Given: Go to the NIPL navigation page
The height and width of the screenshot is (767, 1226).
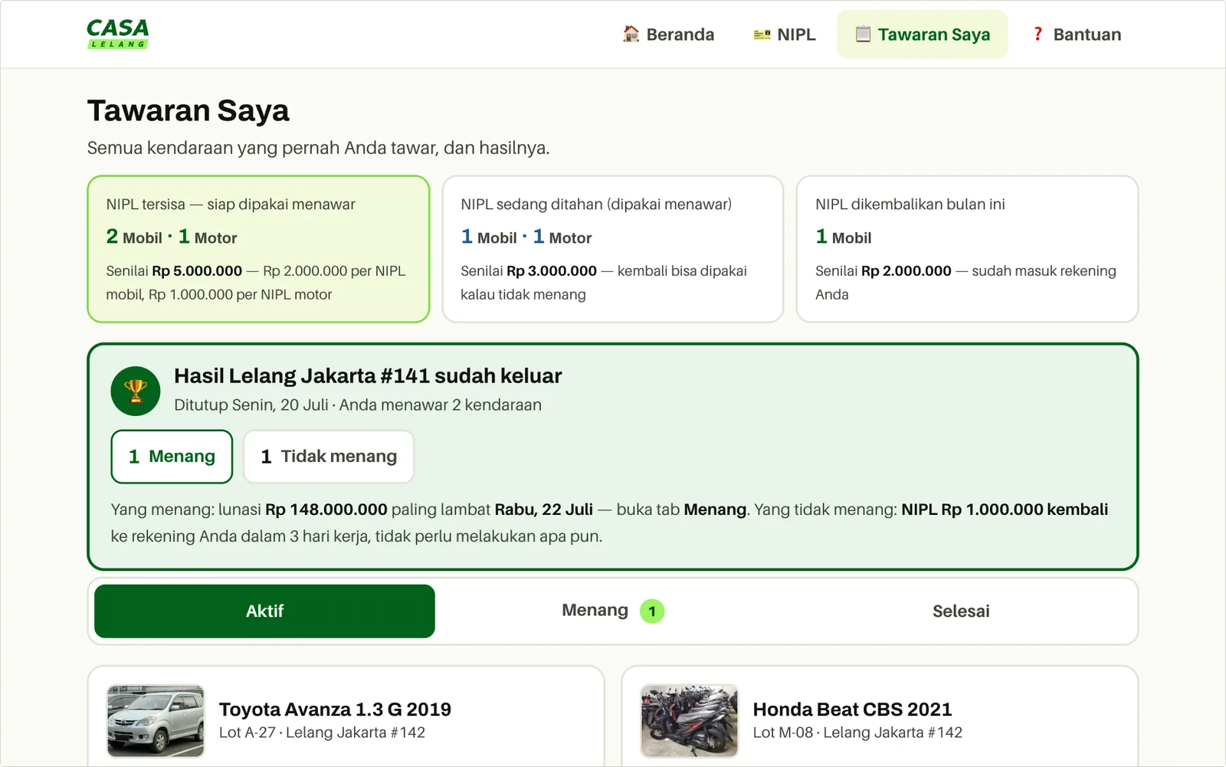Looking at the screenshot, I should (785, 34).
